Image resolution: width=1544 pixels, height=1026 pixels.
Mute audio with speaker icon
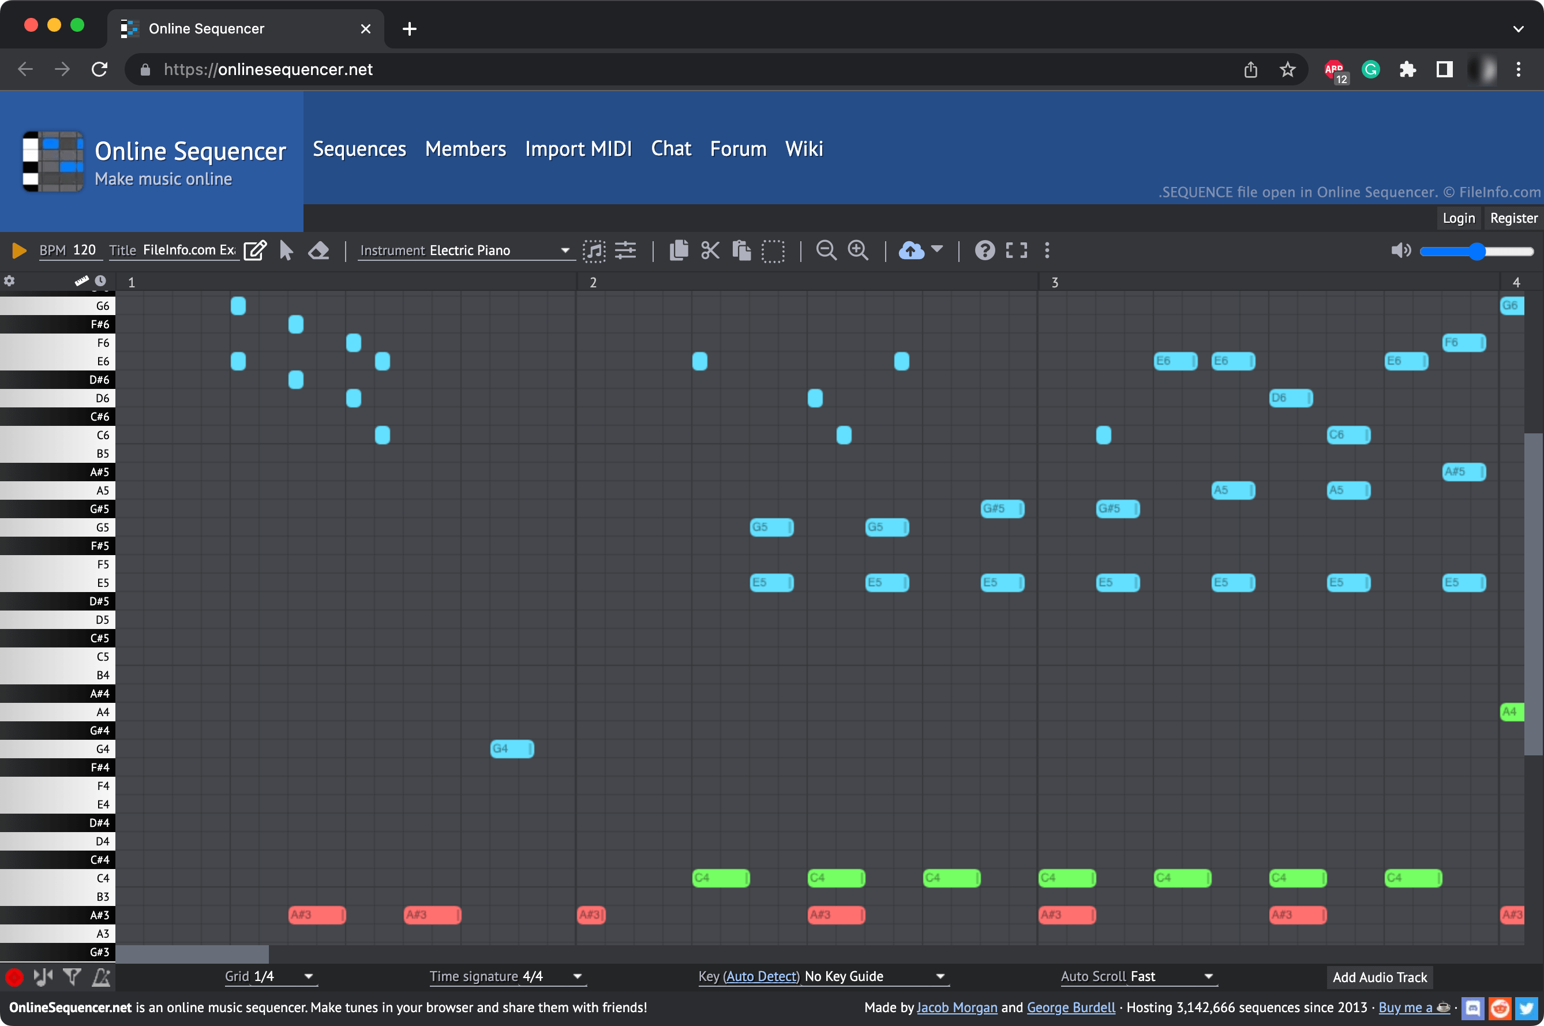coord(1400,250)
